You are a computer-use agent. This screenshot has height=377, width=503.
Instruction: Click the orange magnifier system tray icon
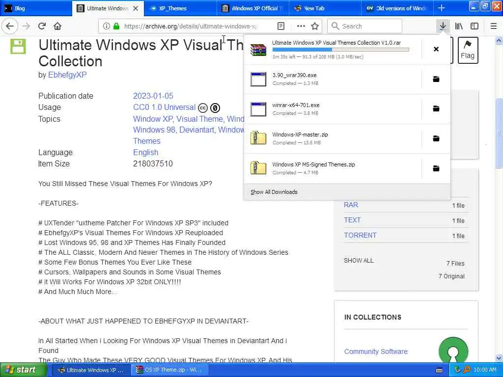click(x=467, y=370)
